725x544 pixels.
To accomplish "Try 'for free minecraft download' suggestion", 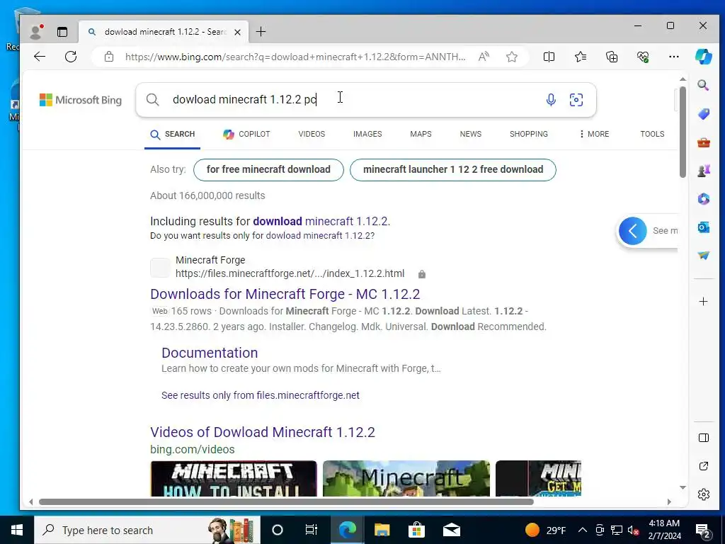I will [x=268, y=170].
